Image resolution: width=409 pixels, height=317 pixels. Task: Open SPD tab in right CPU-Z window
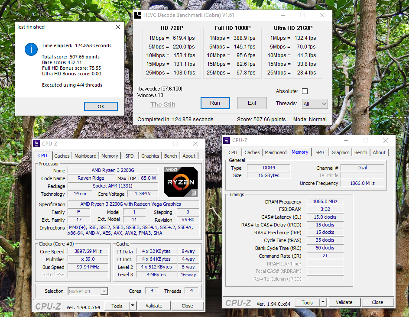point(320,152)
